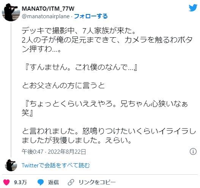Click the quoted line すんません。これ僕のなんで

[81, 67]
